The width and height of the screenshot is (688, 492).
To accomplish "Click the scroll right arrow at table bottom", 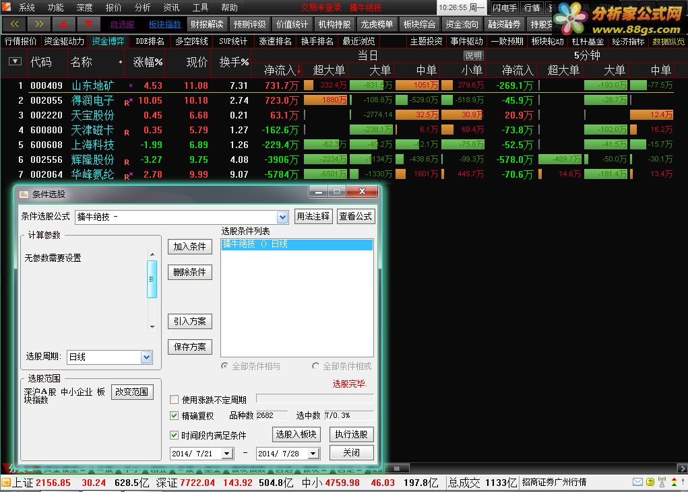I will pyautogui.click(x=683, y=468).
